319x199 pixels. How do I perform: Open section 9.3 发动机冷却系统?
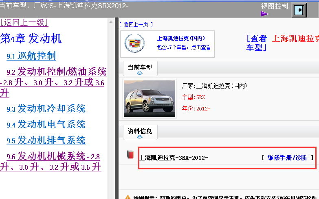46,108
